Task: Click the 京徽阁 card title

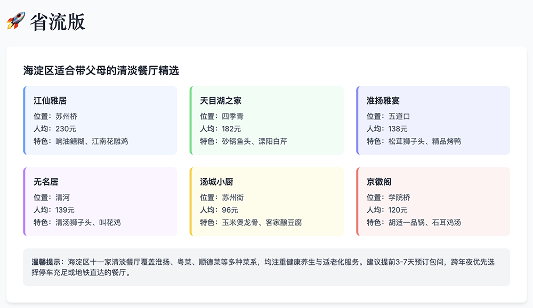Action: click(378, 181)
